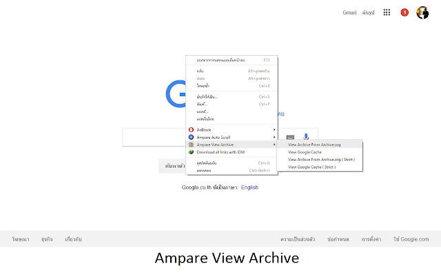Select the Cast item (แคสต์...)
This screenshot has height=275, width=441.
pos(232,111)
